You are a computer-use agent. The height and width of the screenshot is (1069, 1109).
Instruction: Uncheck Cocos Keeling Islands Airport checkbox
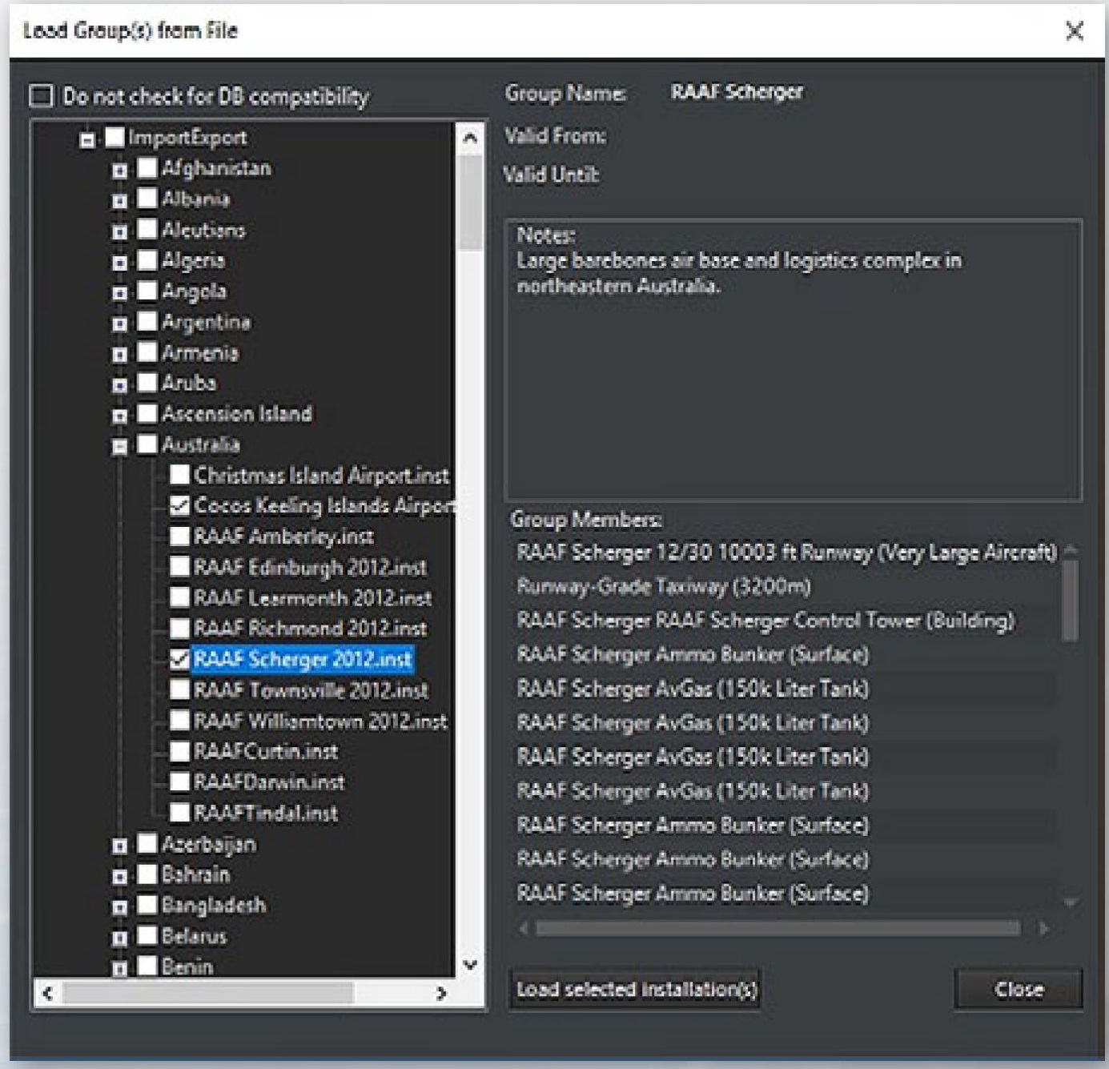[x=179, y=505]
